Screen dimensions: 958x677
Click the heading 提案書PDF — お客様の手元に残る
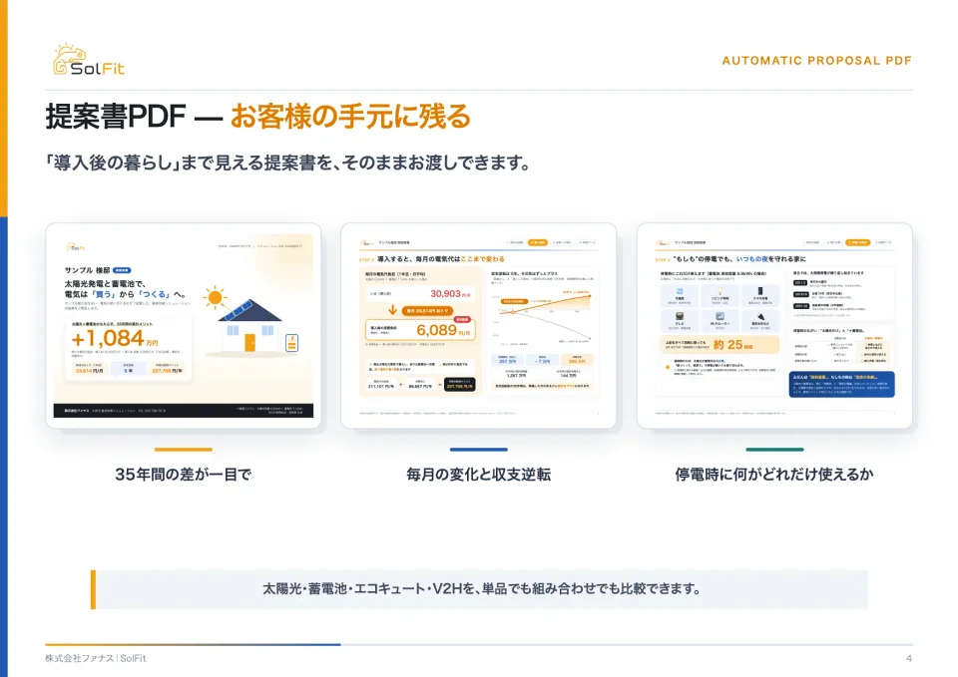pos(257,116)
